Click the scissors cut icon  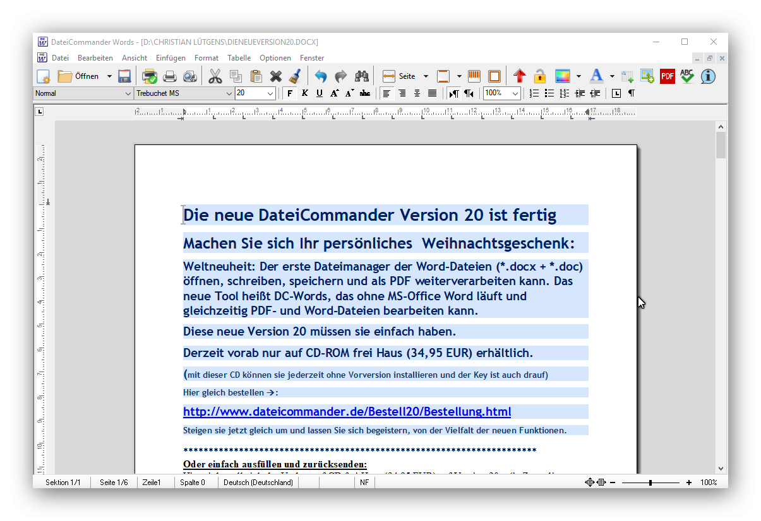tap(215, 76)
